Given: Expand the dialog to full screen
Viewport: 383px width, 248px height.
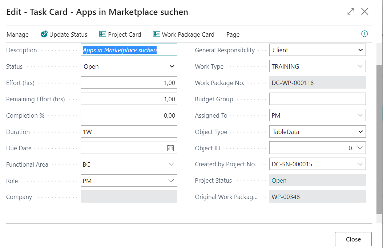Looking at the screenshot, I should tap(351, 12).
